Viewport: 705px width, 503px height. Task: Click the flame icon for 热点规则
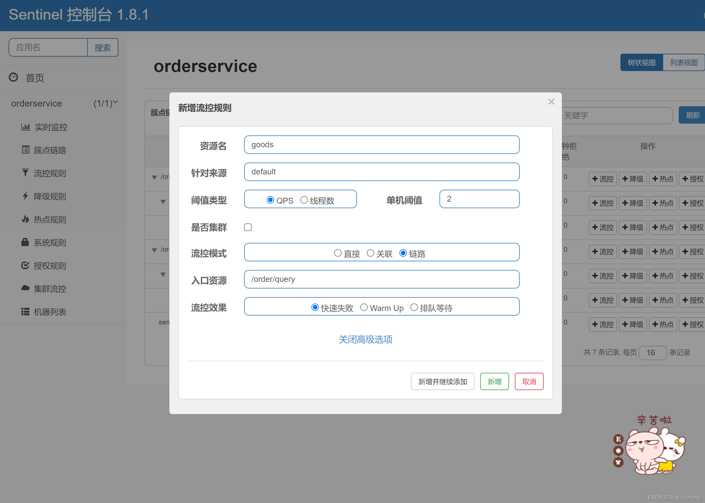[25, 219]
